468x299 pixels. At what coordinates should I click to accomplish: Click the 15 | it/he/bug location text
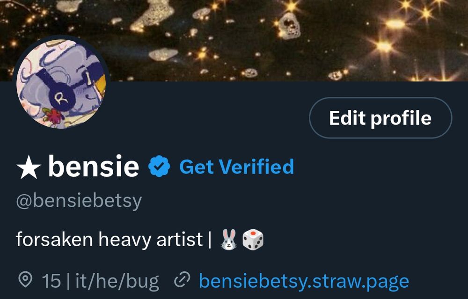click(100, 281)
